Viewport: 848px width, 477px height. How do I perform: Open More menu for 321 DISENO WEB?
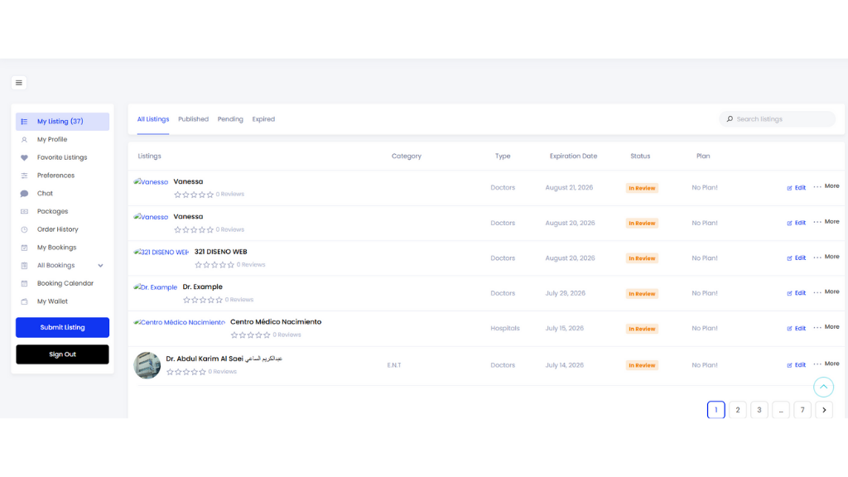[x=826, y=257]
